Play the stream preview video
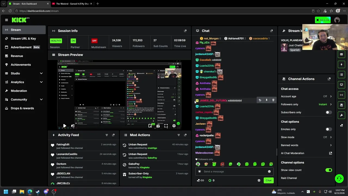The image size is (348, 196). [x=64, y=126]
